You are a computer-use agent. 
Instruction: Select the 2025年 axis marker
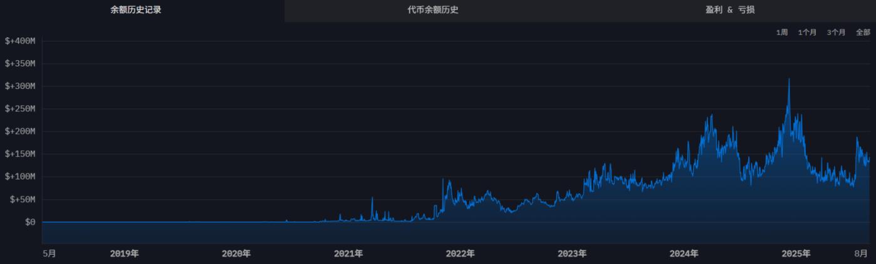coord(796,253)
